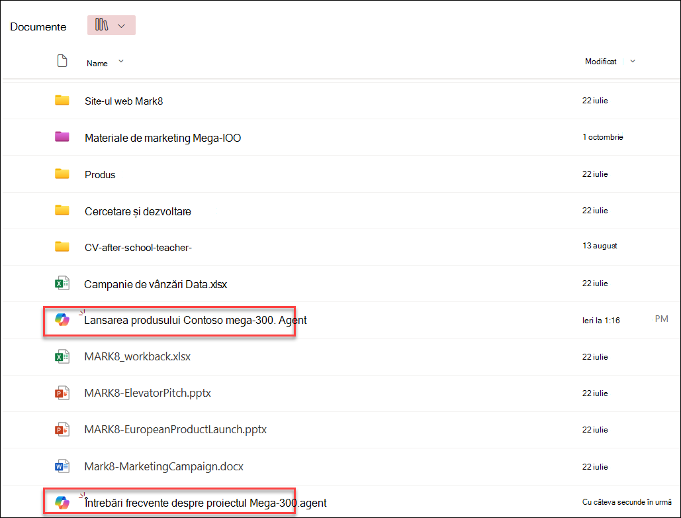Click Excel icon for Campanie de vânzări Data.xlsx
Image resolution: width=681 pixels, height=518 pixels.
(62, 284)
